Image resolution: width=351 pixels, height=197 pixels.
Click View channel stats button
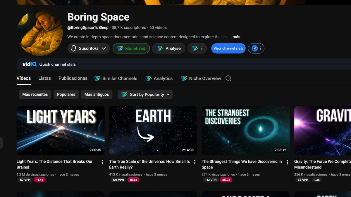pyautogui.click(x=228, y=48)
